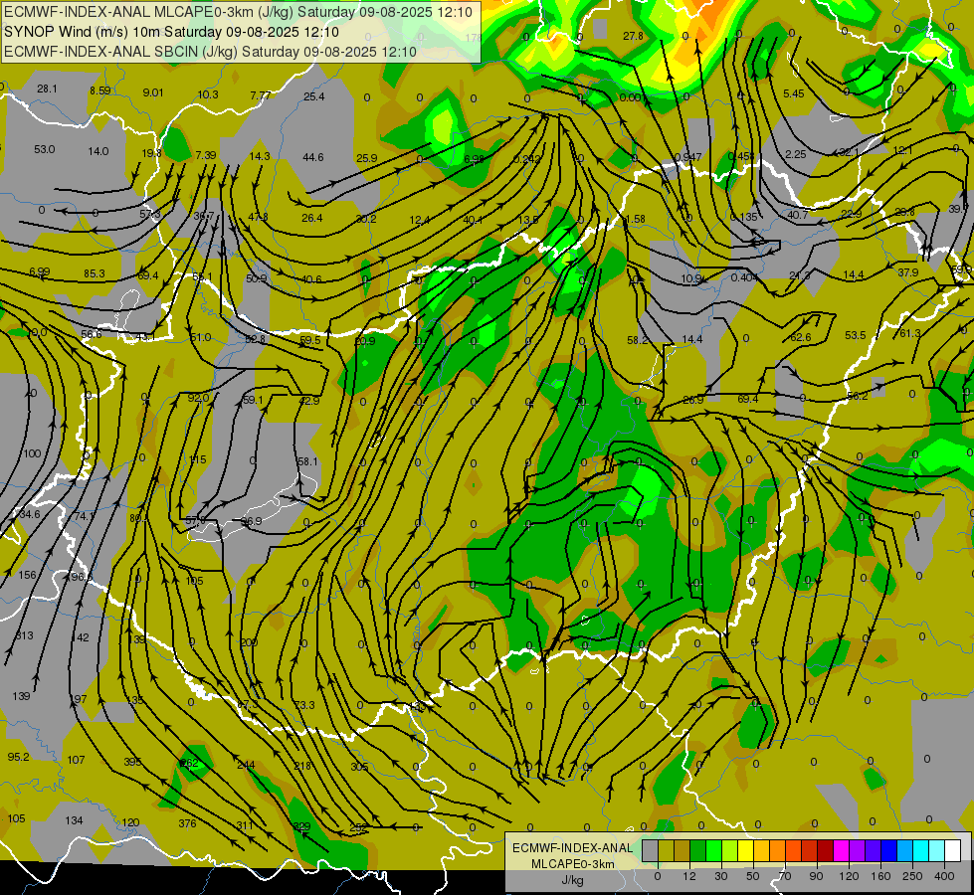Click the map value '59.1'
The width and height of the screenshot is (974, 895).
(253, 400)
